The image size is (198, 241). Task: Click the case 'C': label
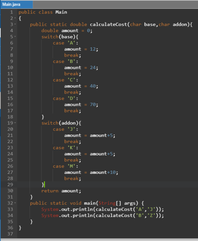(65, 80)
